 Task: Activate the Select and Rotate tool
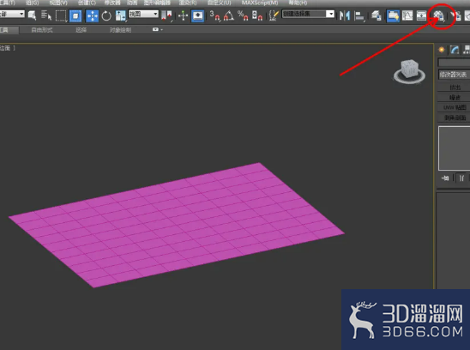pos(106,15)
